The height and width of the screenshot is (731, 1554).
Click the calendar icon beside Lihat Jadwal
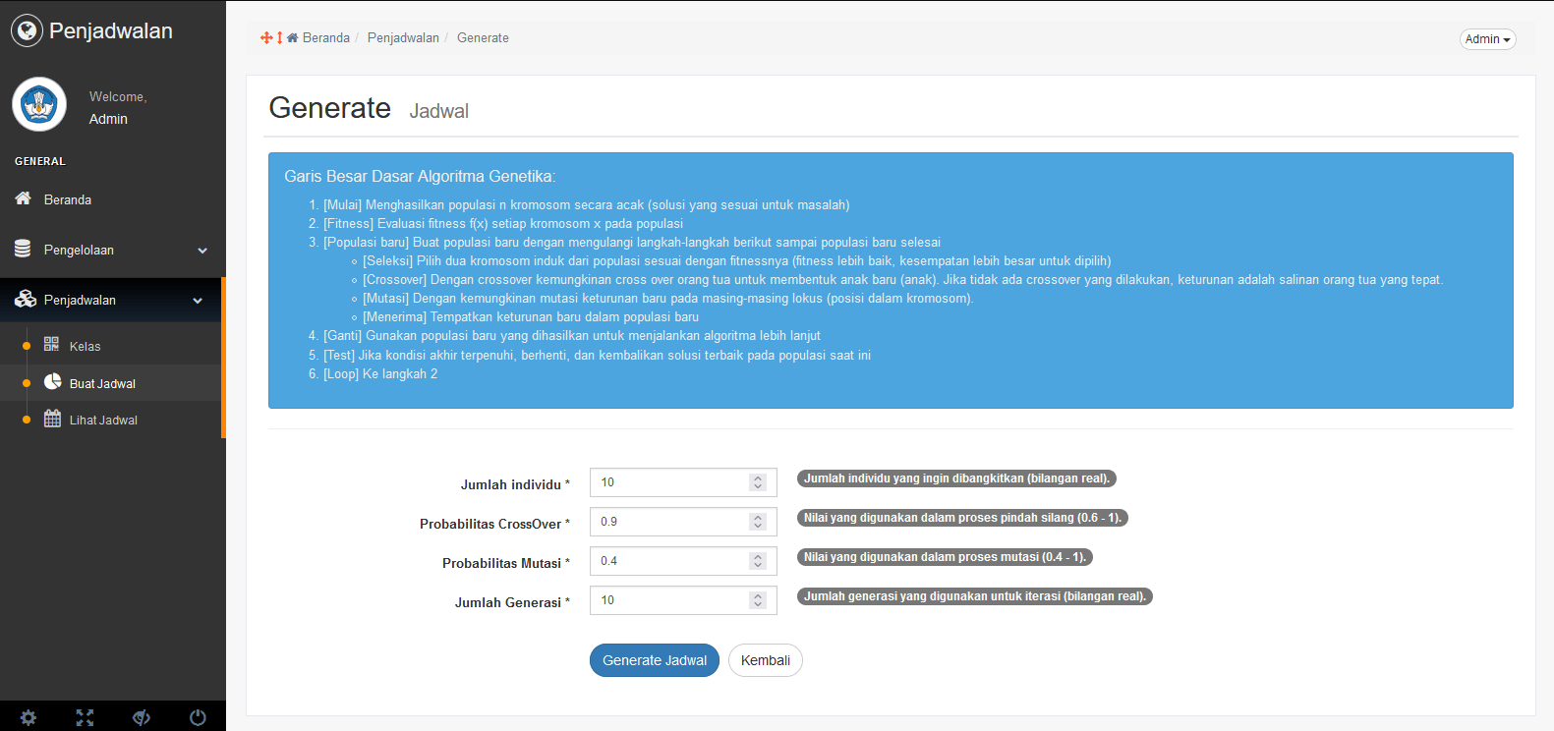pyautogui.click(x=53, y=419)
